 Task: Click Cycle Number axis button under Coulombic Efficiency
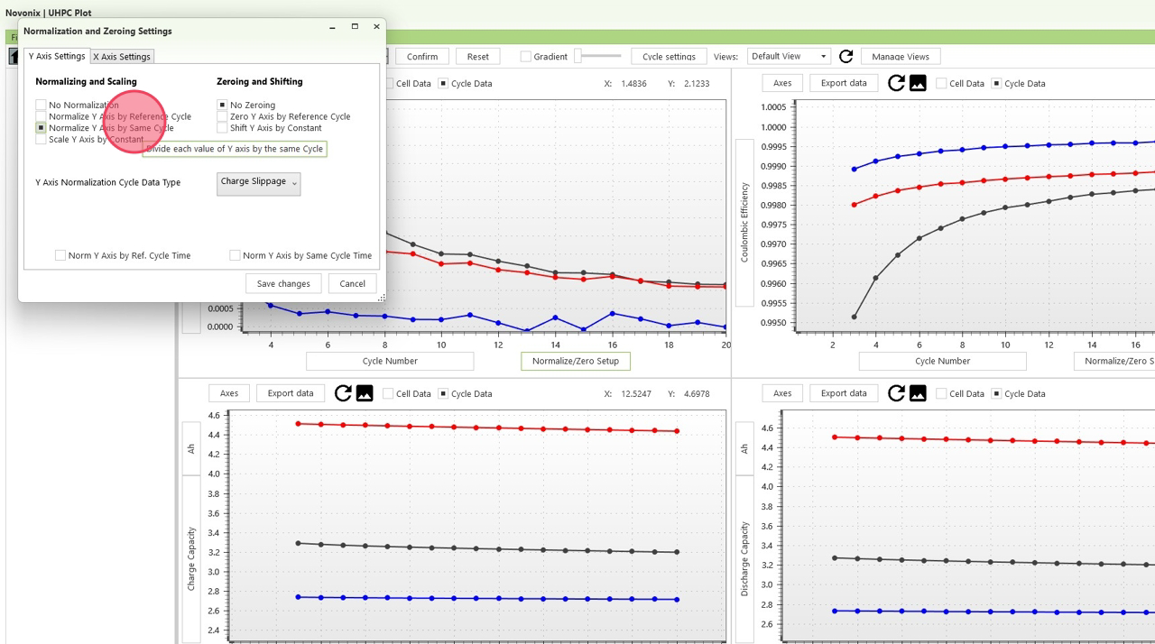(942, 361)
